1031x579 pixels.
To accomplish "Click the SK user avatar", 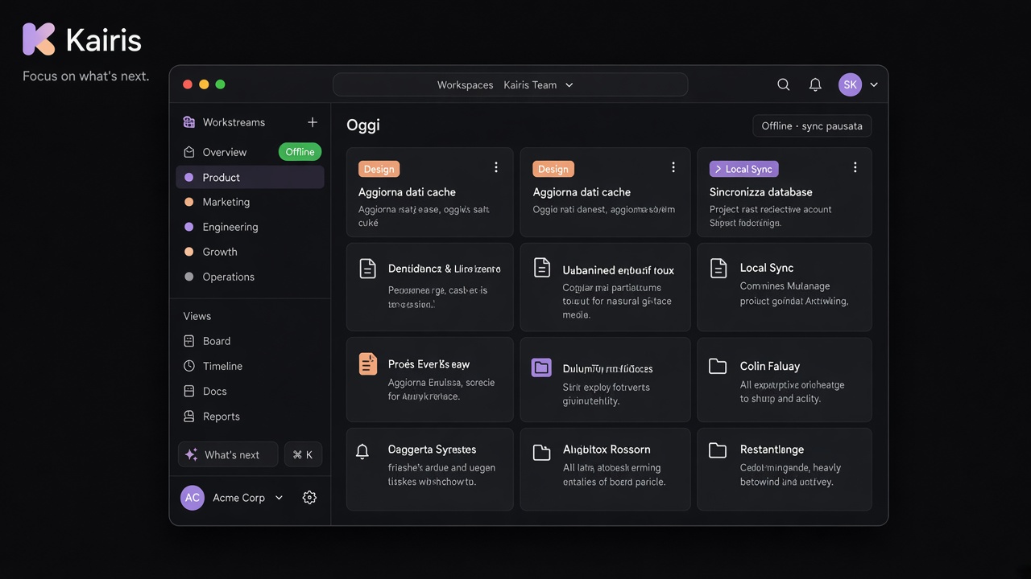I will coord(850,84).
